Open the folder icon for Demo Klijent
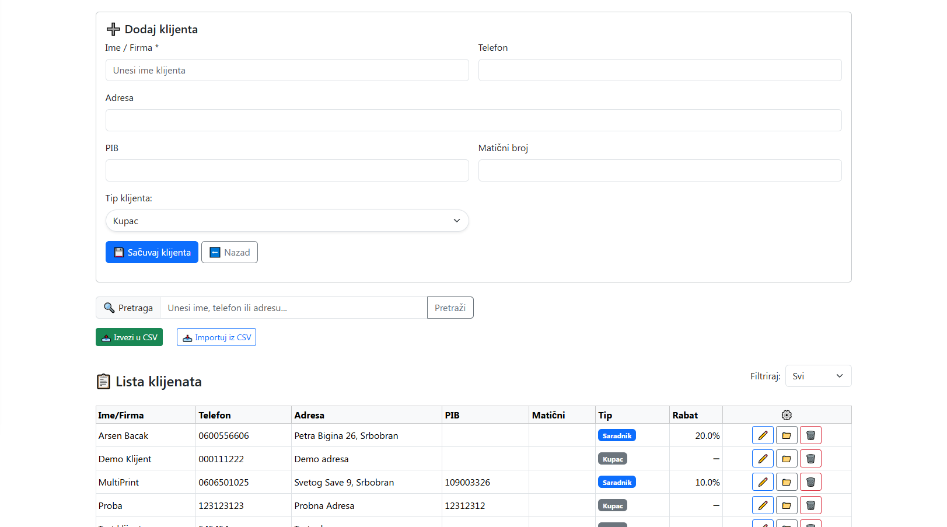Screen dimensions: 947x527 pyautogui.click(x=787, y=459)
